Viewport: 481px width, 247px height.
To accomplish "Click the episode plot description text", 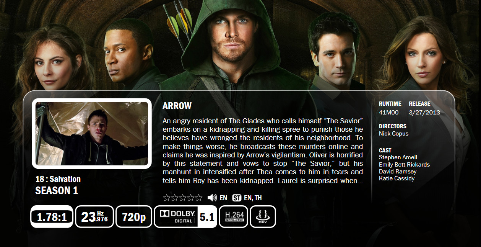I will click(263, 150).
